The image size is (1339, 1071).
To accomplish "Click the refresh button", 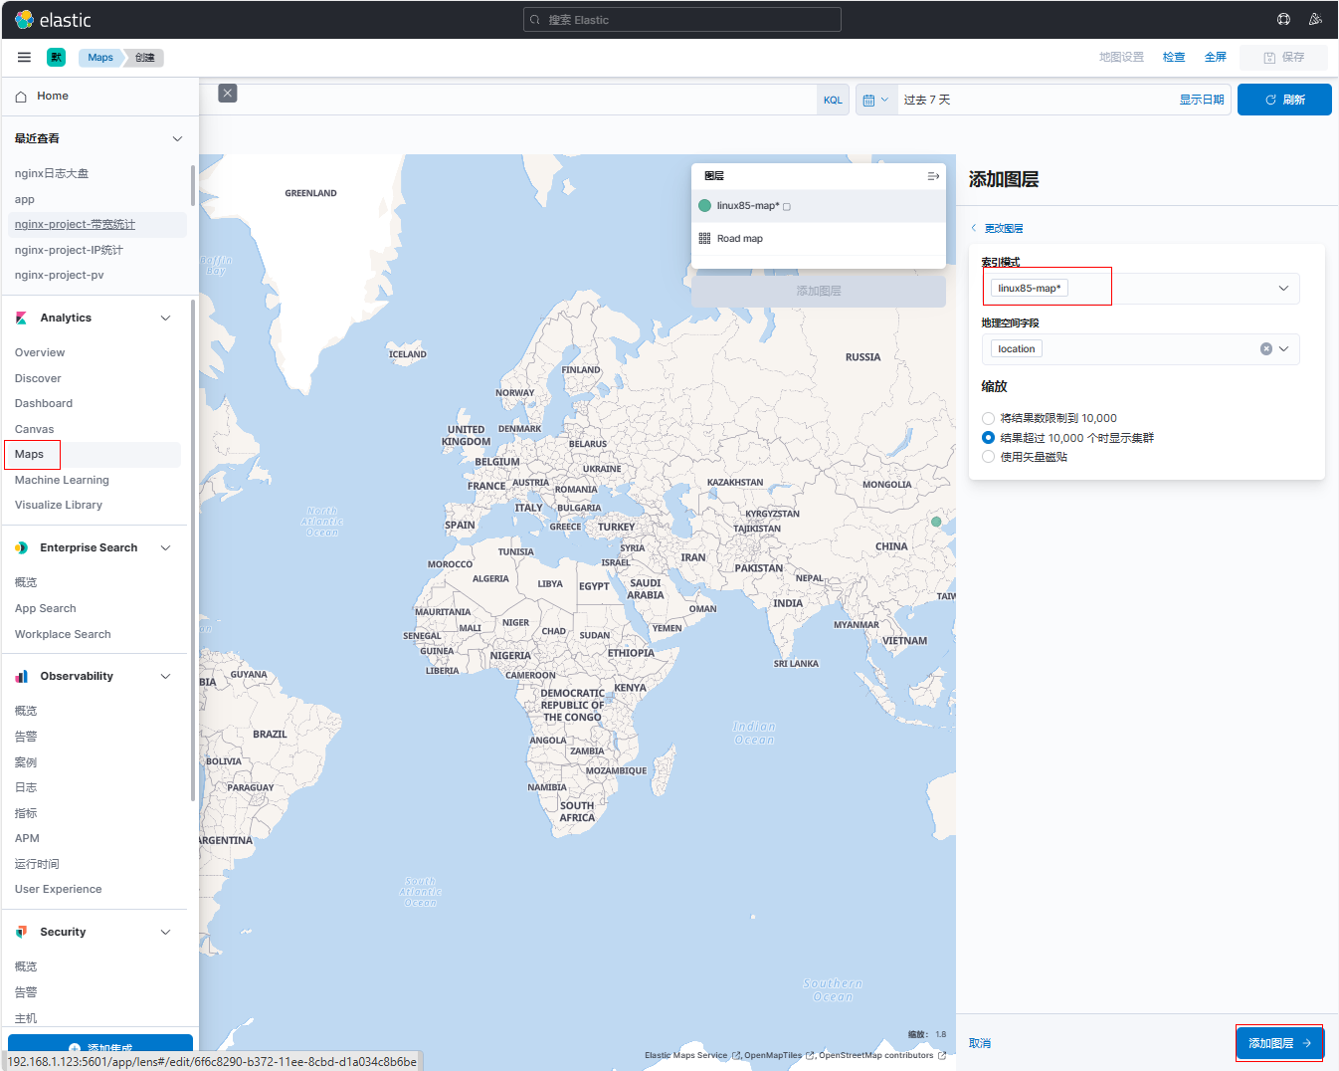I will 1283,100.
